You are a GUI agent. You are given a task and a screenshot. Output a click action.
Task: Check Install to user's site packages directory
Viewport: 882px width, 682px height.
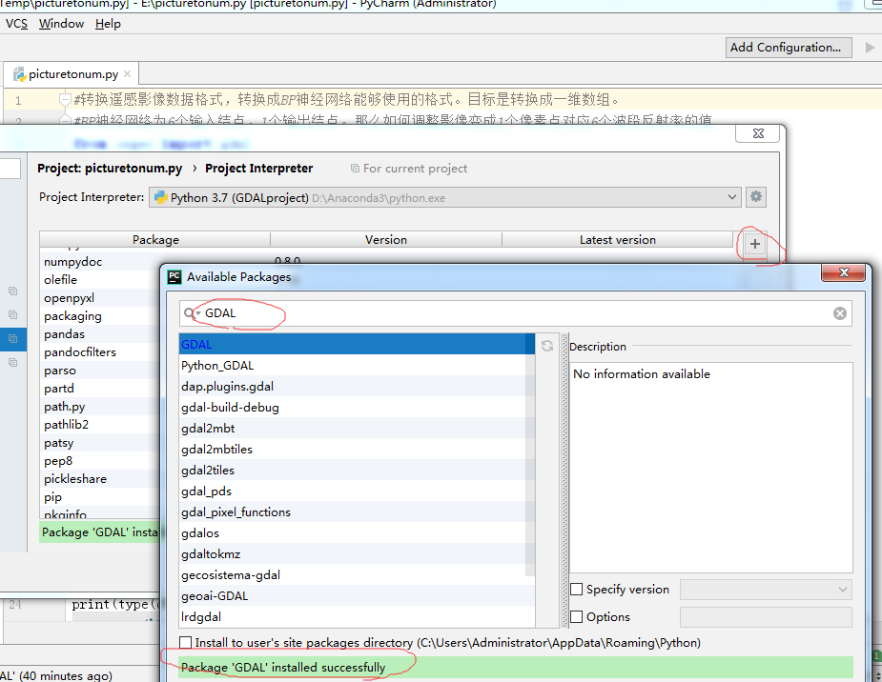tap(184, 643)
